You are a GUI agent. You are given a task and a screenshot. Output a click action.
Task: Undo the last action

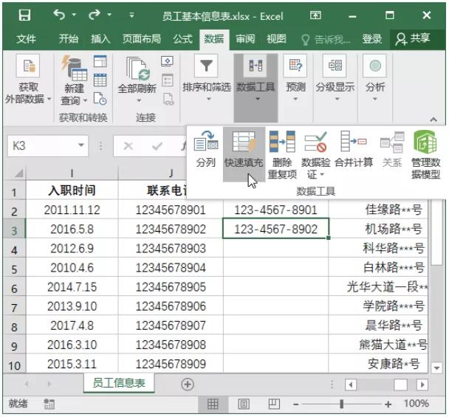[59, 15]
